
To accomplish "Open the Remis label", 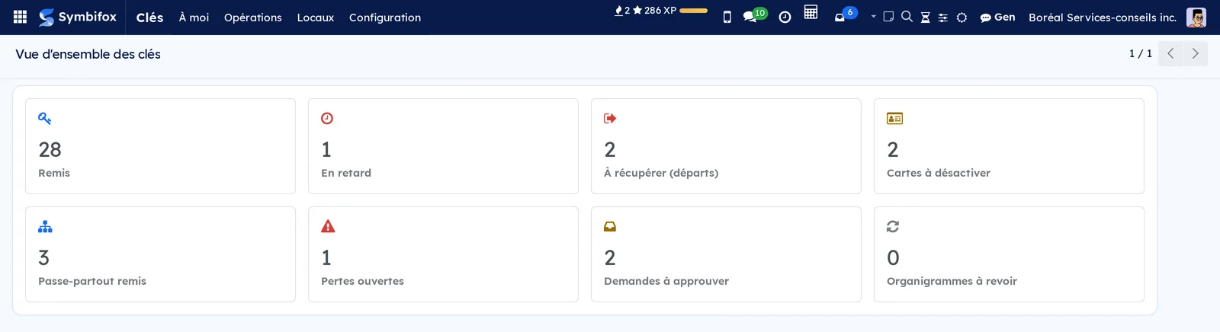I will [x=54, y=173].
